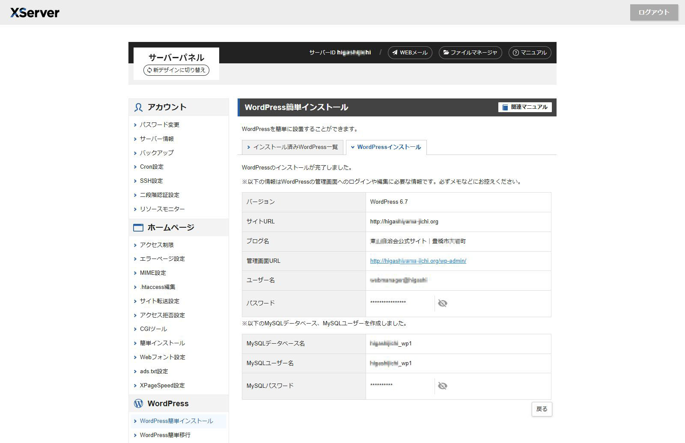Go to SSH設定 in the sidebar

tap(151, 181)
